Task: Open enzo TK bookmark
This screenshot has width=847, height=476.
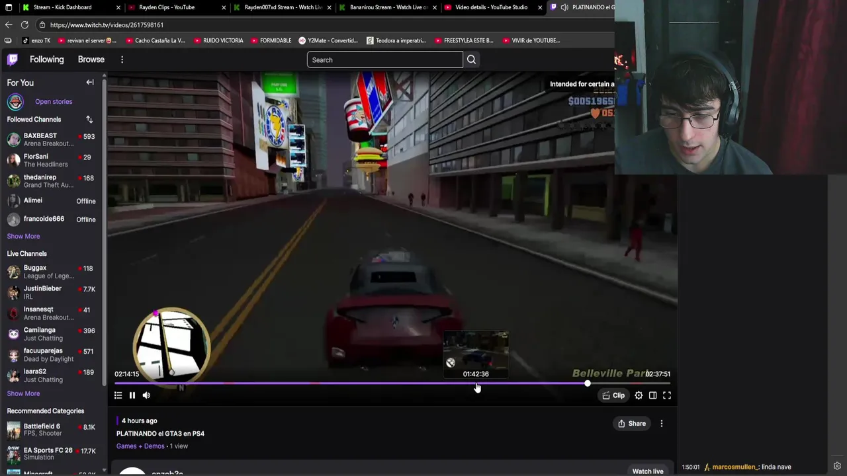Action: pyautogui.click(x=36, y=40)
